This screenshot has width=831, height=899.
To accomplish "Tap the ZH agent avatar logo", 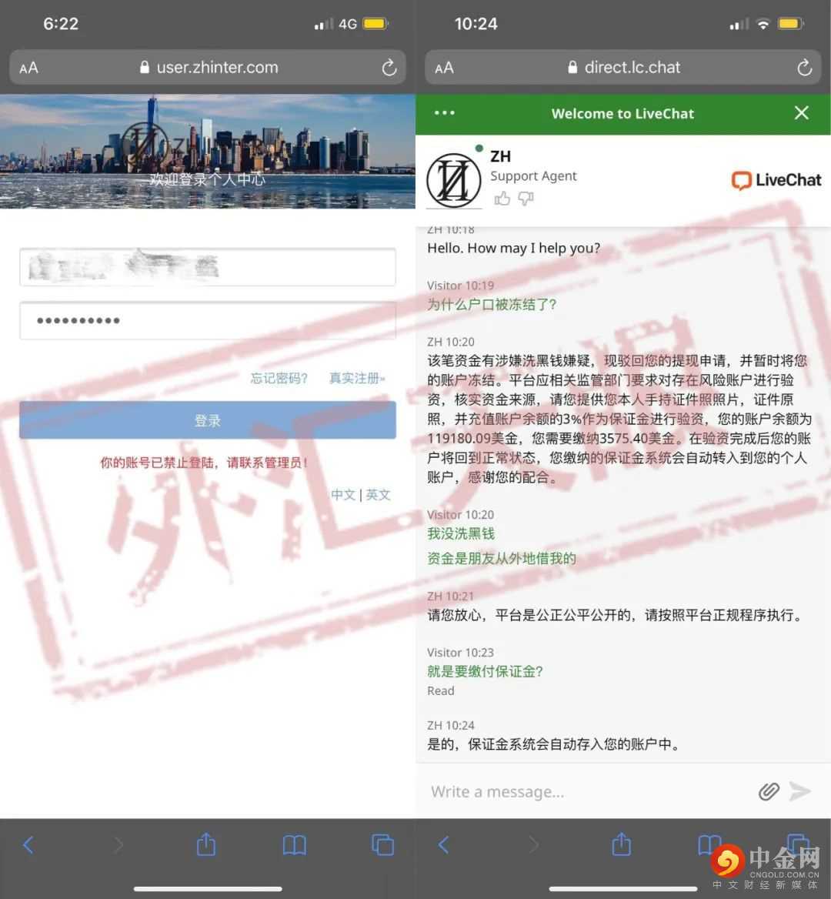I will tap(453, 179).
